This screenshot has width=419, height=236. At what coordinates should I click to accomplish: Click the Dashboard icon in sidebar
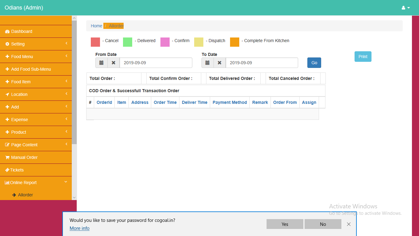tap(7, 32)
